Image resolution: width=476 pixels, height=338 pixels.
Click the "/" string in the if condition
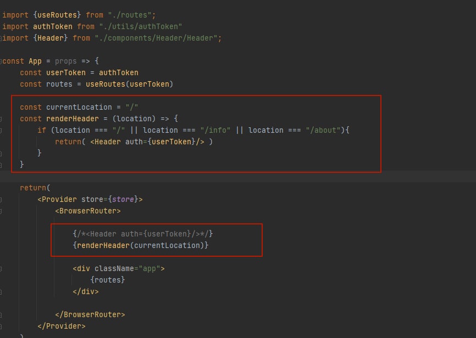(118, 130)
